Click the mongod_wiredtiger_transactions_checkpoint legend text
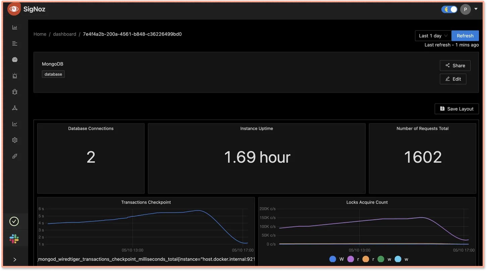This screenshot has width=487, height=271. pos(147,259)
